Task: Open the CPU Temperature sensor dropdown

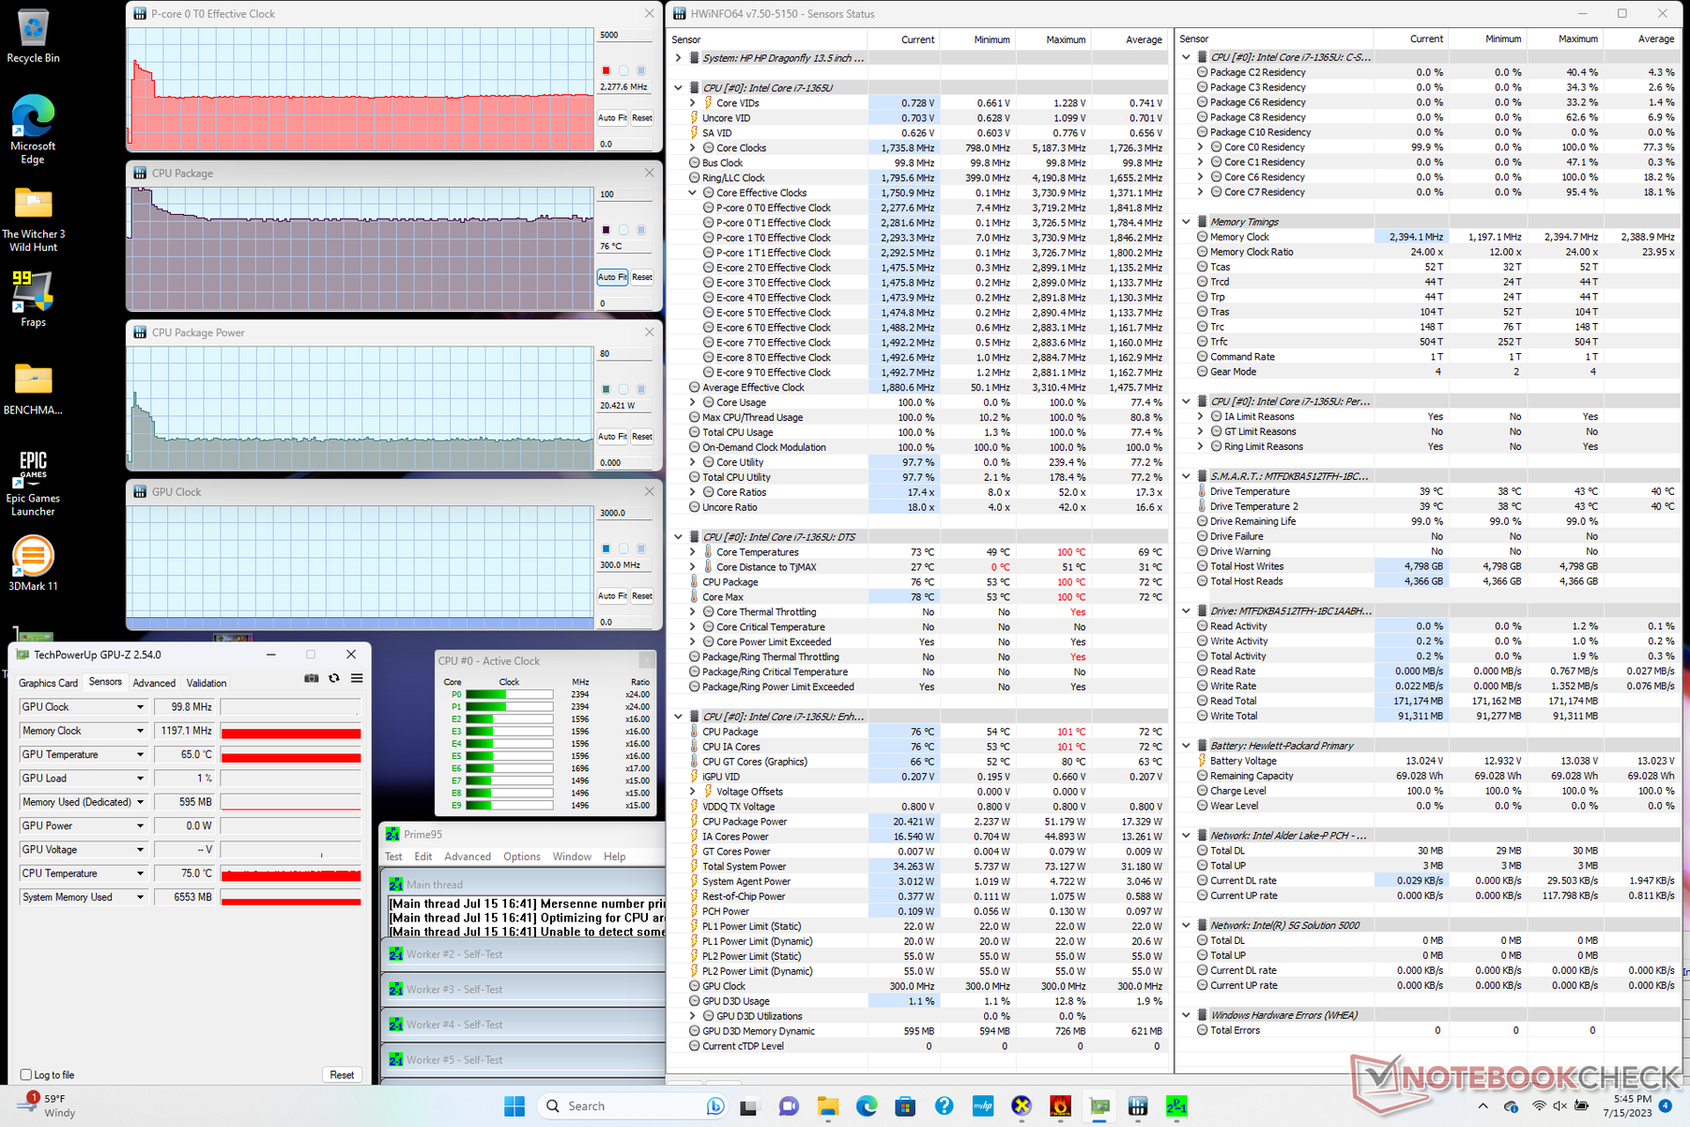Action: (140, 873)
